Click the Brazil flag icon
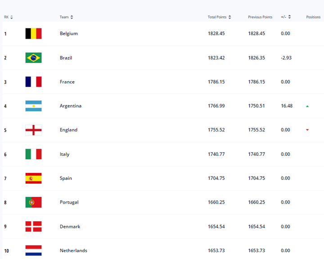The height and width of the screenshot is (259, 324). pyautogui.click(x=33, y=58)
